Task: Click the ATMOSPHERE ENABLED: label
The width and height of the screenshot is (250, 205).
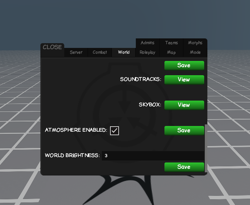Action: (76, 130)
